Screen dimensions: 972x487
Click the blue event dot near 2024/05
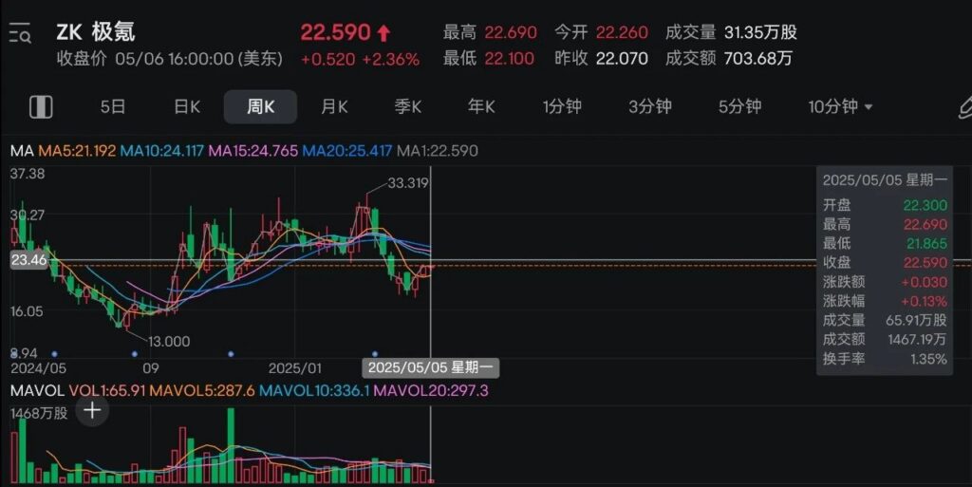click(54, 354)
